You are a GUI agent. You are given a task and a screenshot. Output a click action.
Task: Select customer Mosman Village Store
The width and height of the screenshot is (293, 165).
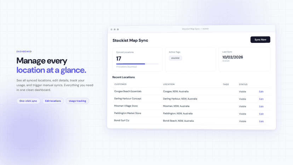[x=126, y=106]
